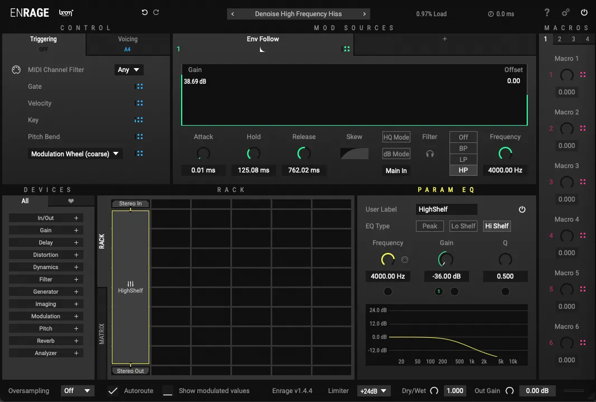Open the MIDI Channel Filter dropdown

coord(129,70)
